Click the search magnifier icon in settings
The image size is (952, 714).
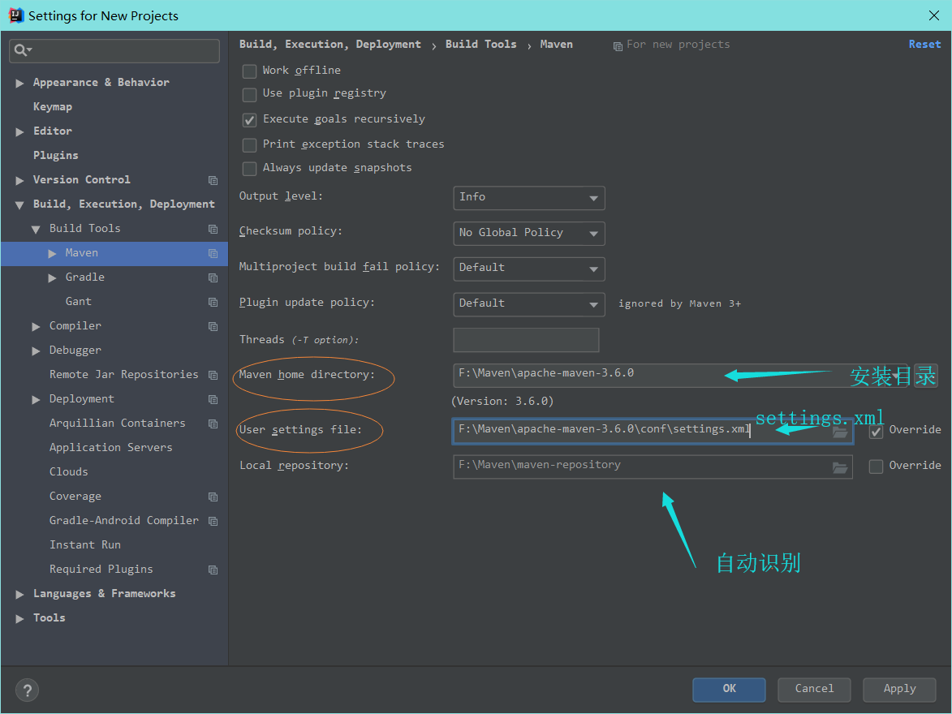point(21,50)
